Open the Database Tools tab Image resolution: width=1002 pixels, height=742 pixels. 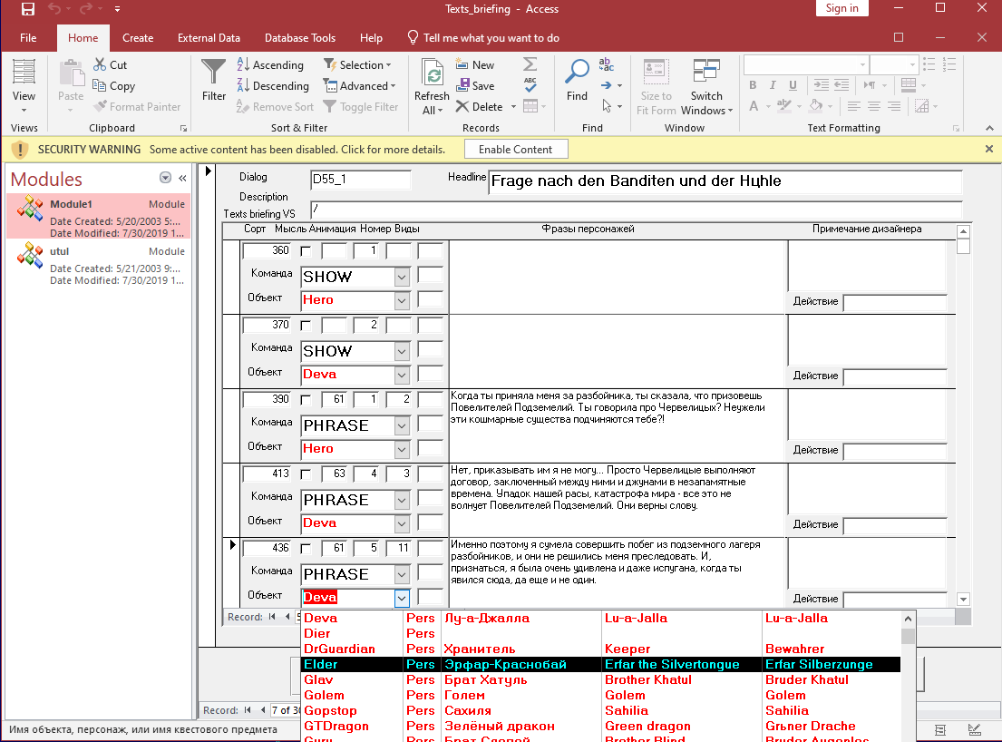tap(300, 38)
